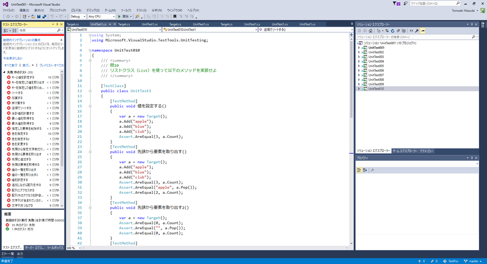Click the Save All toolbar icon
487x264 pixels.
tap(44, 17)
